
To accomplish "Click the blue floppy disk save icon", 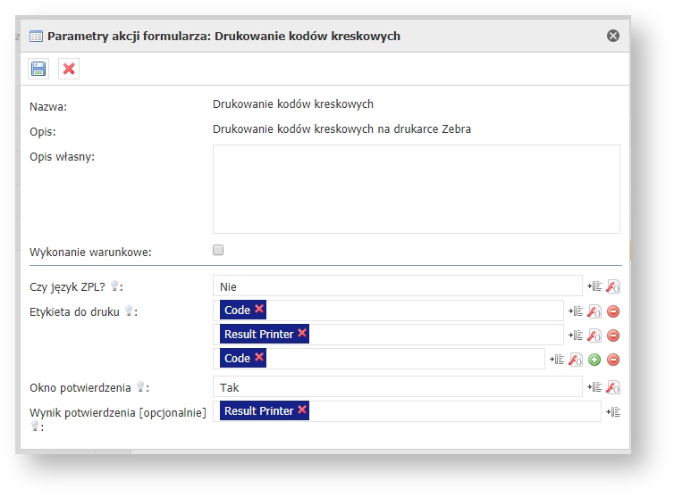I will pyautogui.click(x=38, y=69).
